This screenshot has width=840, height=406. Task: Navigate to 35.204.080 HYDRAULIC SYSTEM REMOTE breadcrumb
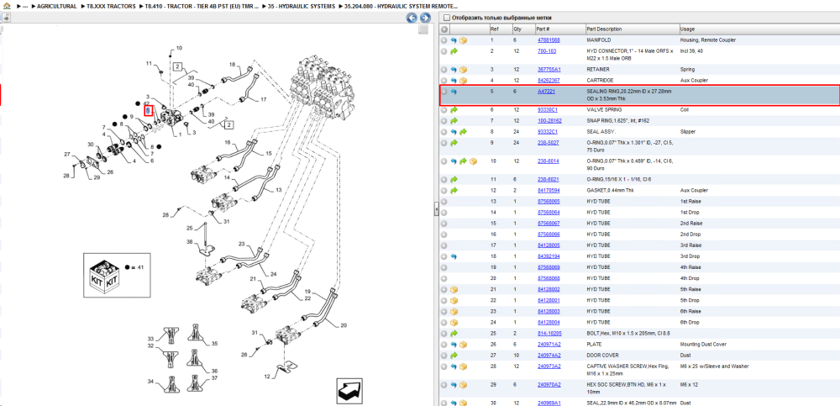click(401, 7)
